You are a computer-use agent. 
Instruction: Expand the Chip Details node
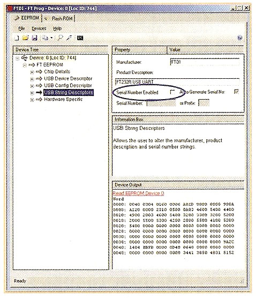(32, 72)
